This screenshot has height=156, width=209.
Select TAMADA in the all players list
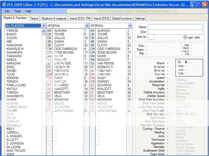(12, 93)
